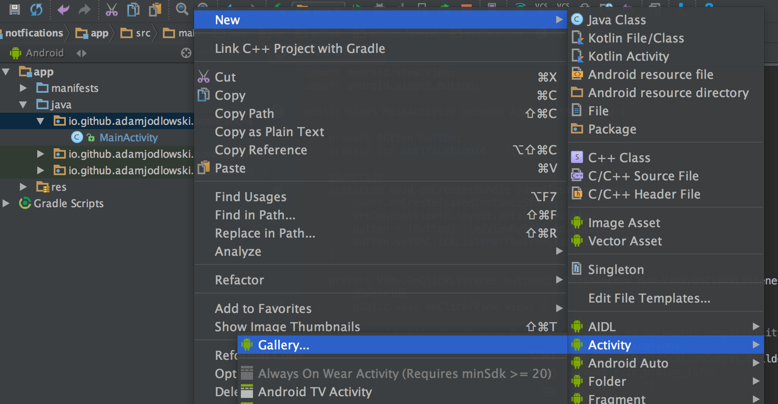Image resolution: width=778 pixels, height=404 pixels.
Task: Click the Kotlin File/Class icon
Action: pyautogui.click(x=577, y=38)
